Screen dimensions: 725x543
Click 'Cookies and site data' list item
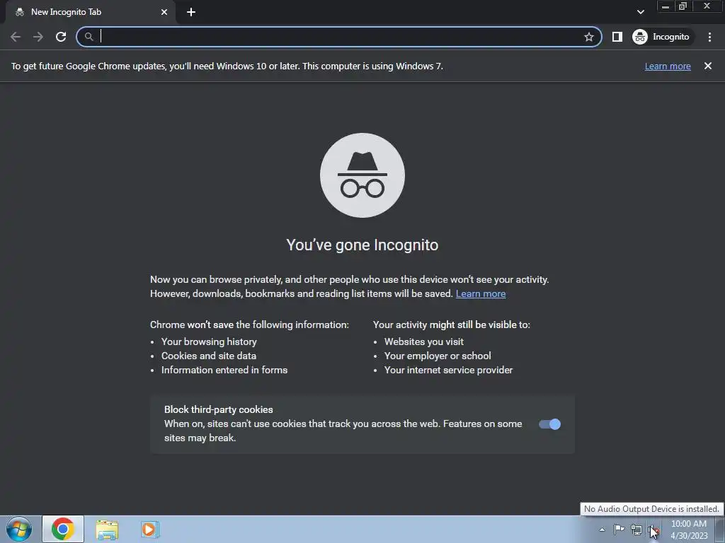[209, 356]
